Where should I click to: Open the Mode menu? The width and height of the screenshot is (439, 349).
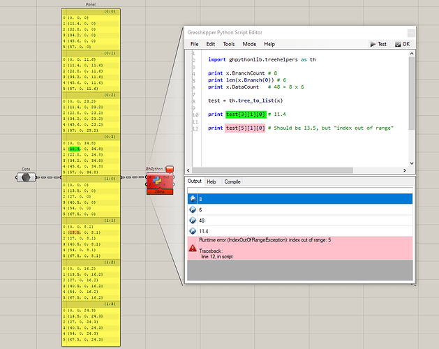point(248,44)
